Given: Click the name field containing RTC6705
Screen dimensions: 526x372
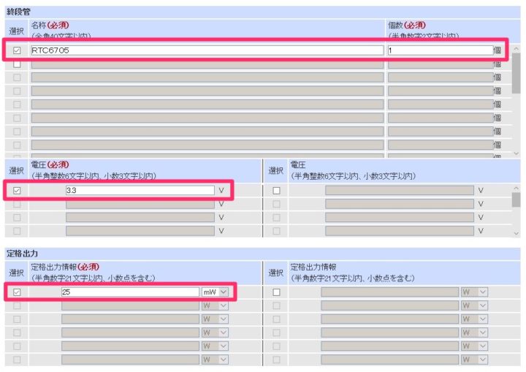Looking at the screenshot, I should (207, 50).
